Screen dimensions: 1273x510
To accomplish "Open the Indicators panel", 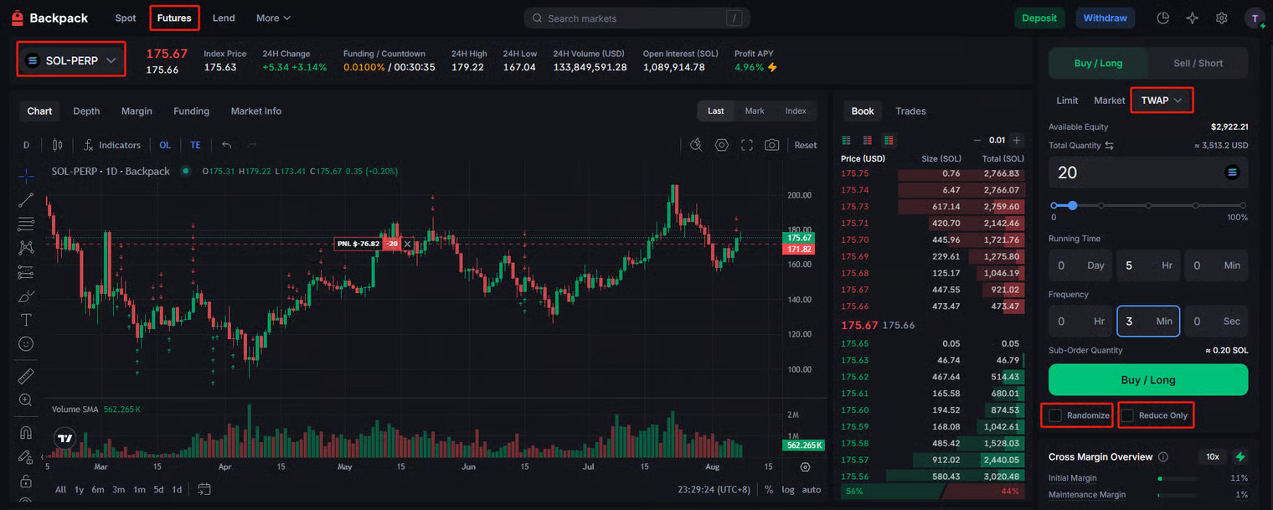I will [111, 145].
